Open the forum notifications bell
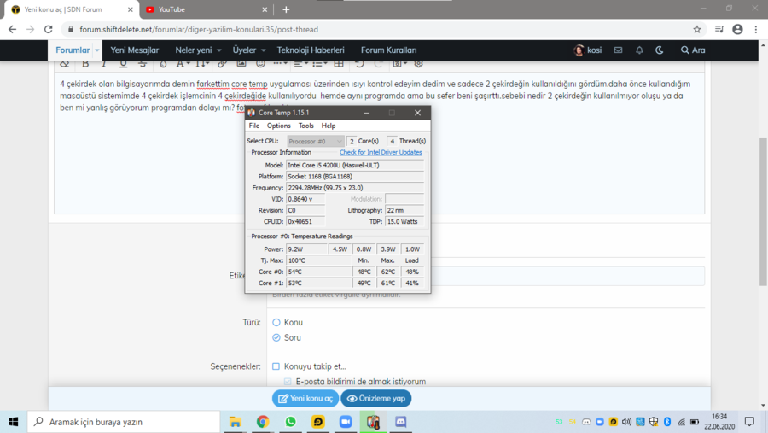This screenshot has width=768, height=433. coord(639,50)
